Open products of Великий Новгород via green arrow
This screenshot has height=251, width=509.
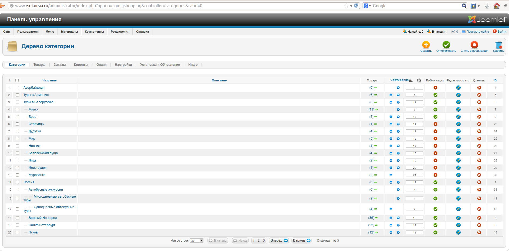tap(376, 218)
